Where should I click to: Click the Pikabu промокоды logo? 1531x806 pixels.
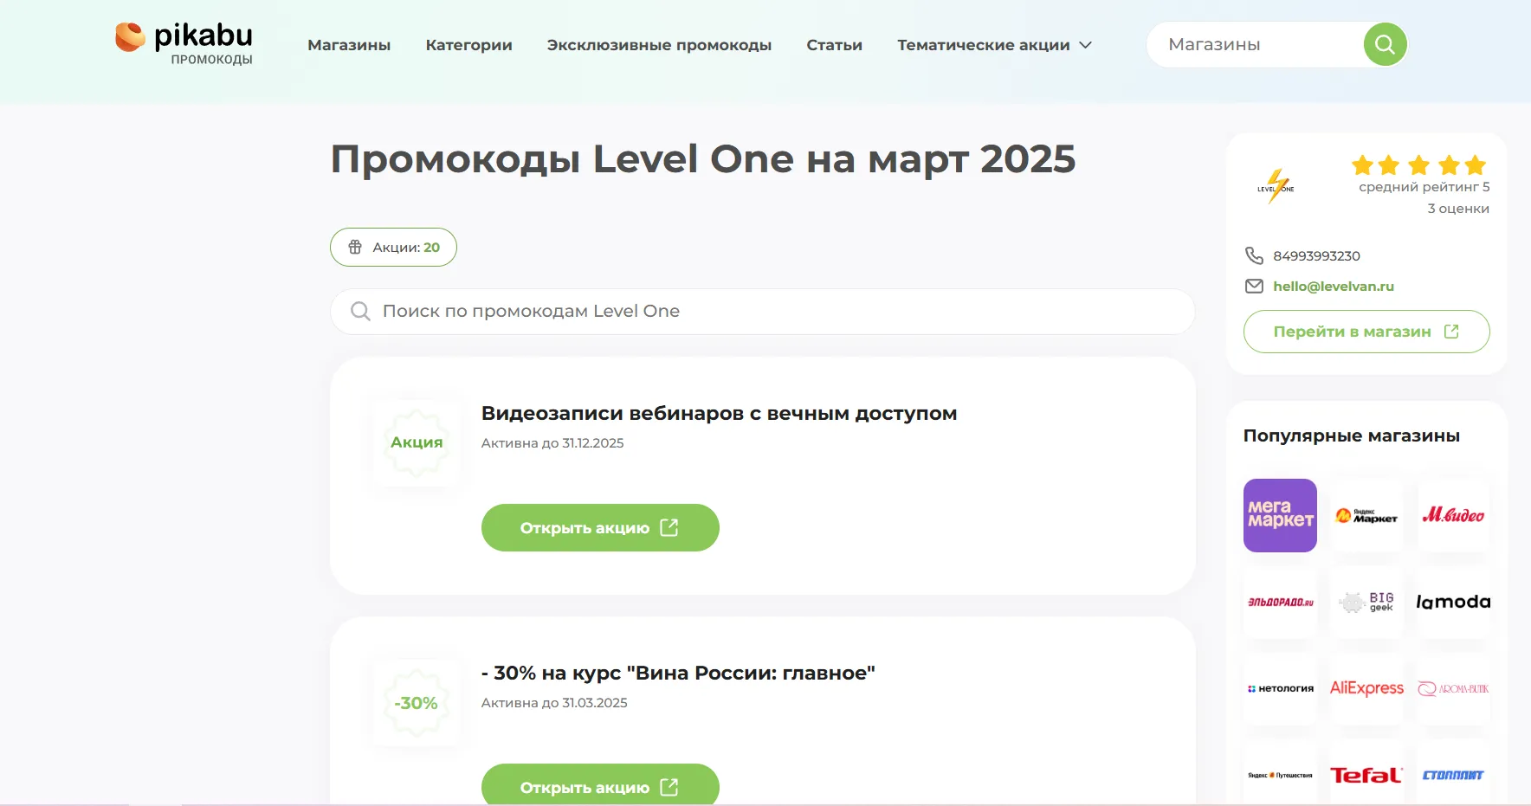[184, 43]
